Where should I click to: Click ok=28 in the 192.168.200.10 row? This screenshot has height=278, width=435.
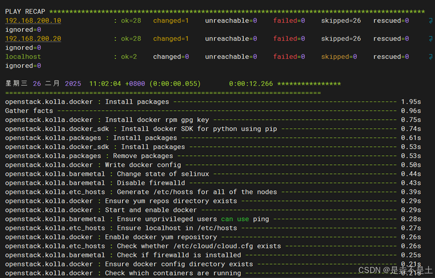(x=131, y=21)
